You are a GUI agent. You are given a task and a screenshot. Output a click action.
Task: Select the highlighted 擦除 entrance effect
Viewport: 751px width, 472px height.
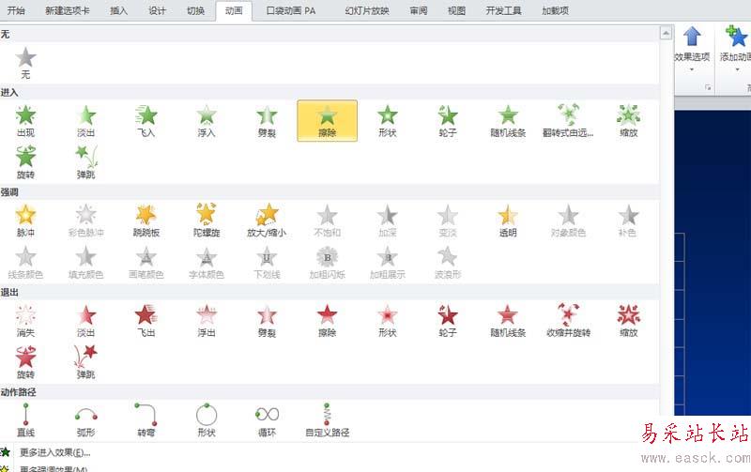point(327,121)
